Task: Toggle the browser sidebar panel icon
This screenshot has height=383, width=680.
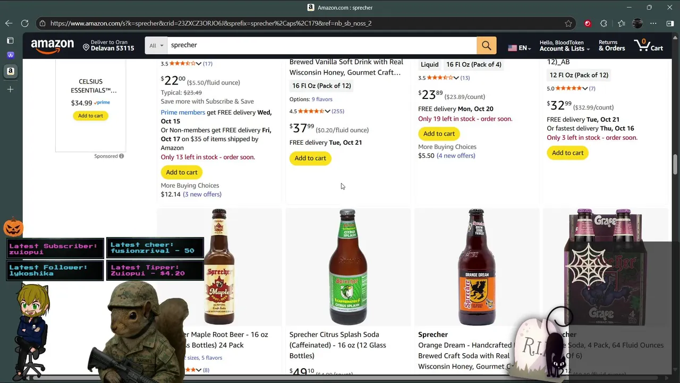Action: [670, 23]
